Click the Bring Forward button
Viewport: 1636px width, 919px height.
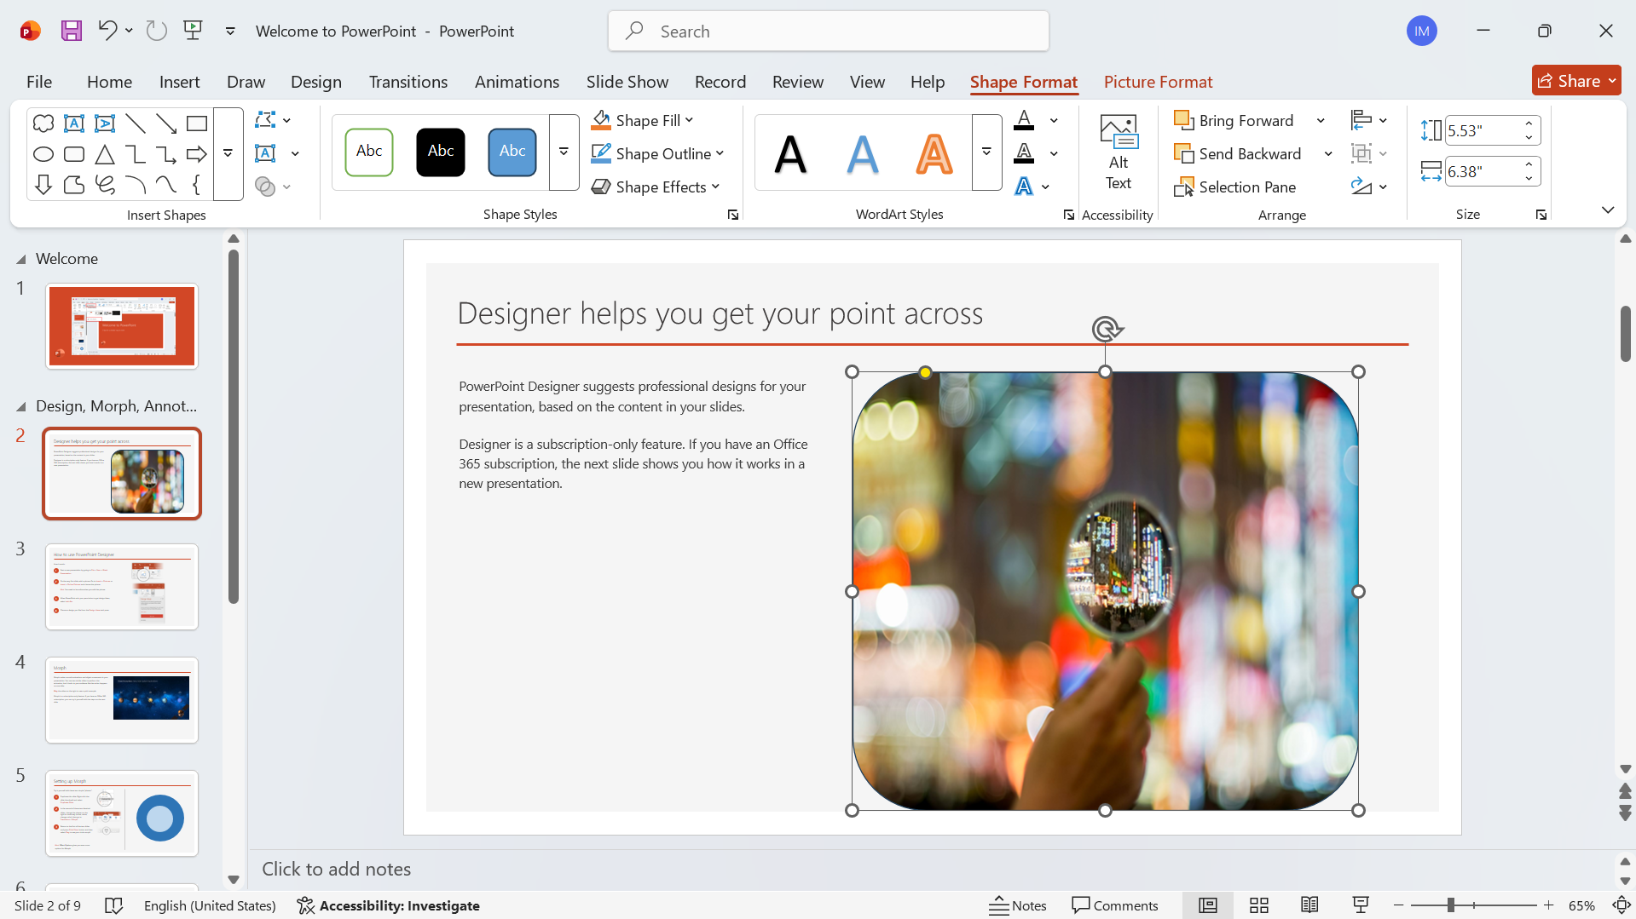(x=1234, y=120)
